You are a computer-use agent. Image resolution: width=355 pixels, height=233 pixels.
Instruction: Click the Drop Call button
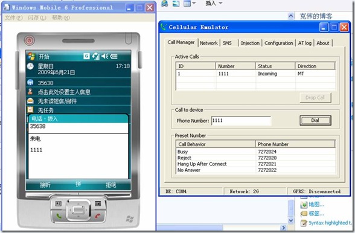point(315,98)
